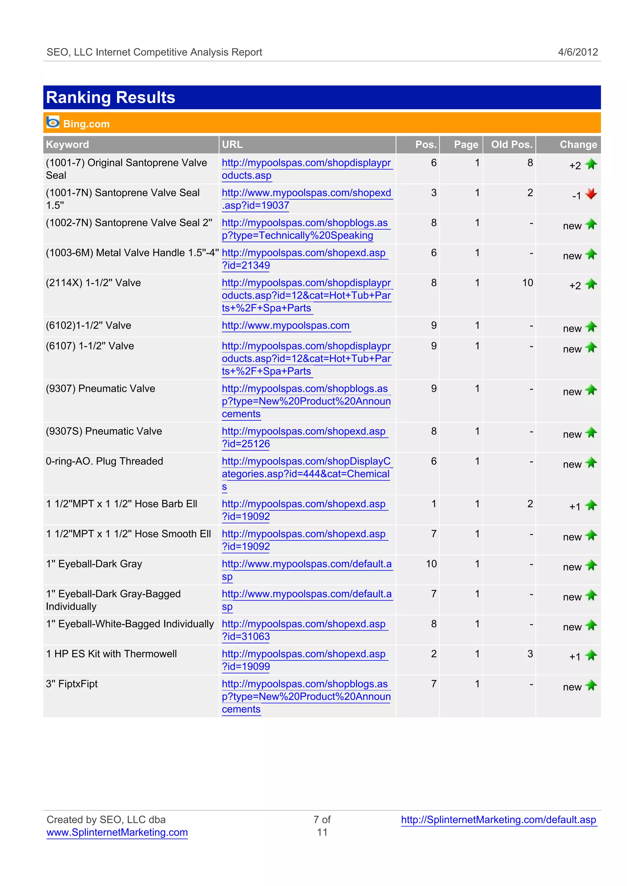The height and width of the screenshot is (886, 627).
Task: Click the Pos. column header
Action: tap(418, 145)
